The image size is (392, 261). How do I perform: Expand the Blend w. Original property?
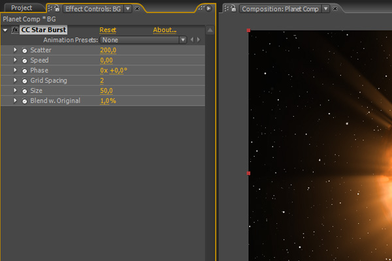[15, 100]
